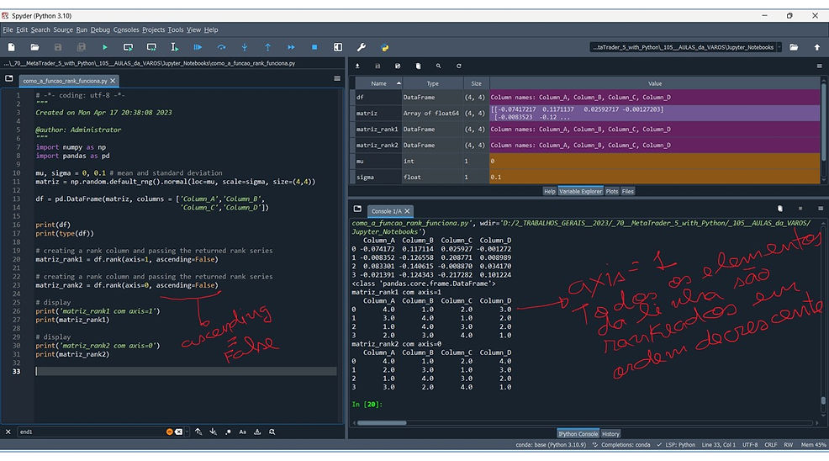Find the previous occurrence

tap(198, 432)
